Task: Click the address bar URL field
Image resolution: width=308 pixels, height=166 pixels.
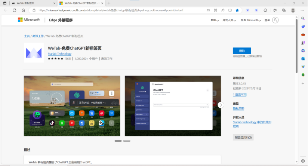Action: click(111, 10)
